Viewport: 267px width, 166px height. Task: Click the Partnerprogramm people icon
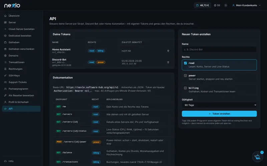point(5,89)
